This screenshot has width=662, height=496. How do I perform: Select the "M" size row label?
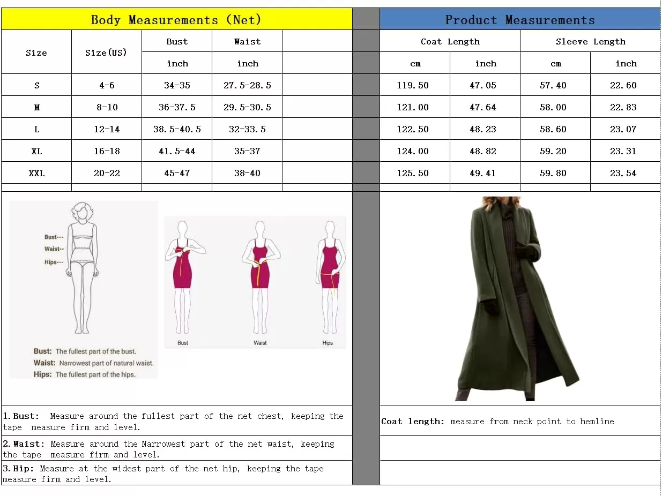click(x=36, y=107)
